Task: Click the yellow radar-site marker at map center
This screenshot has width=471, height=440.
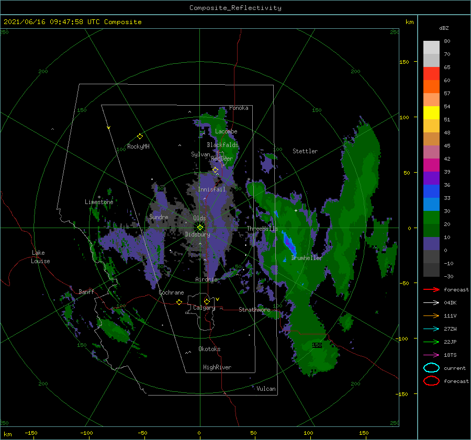Action: point(200,228)
